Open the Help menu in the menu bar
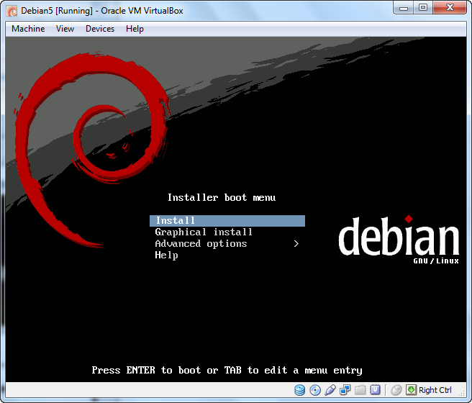Image resolution: width=472 pixels, height=403 pixels. (135, 29)
